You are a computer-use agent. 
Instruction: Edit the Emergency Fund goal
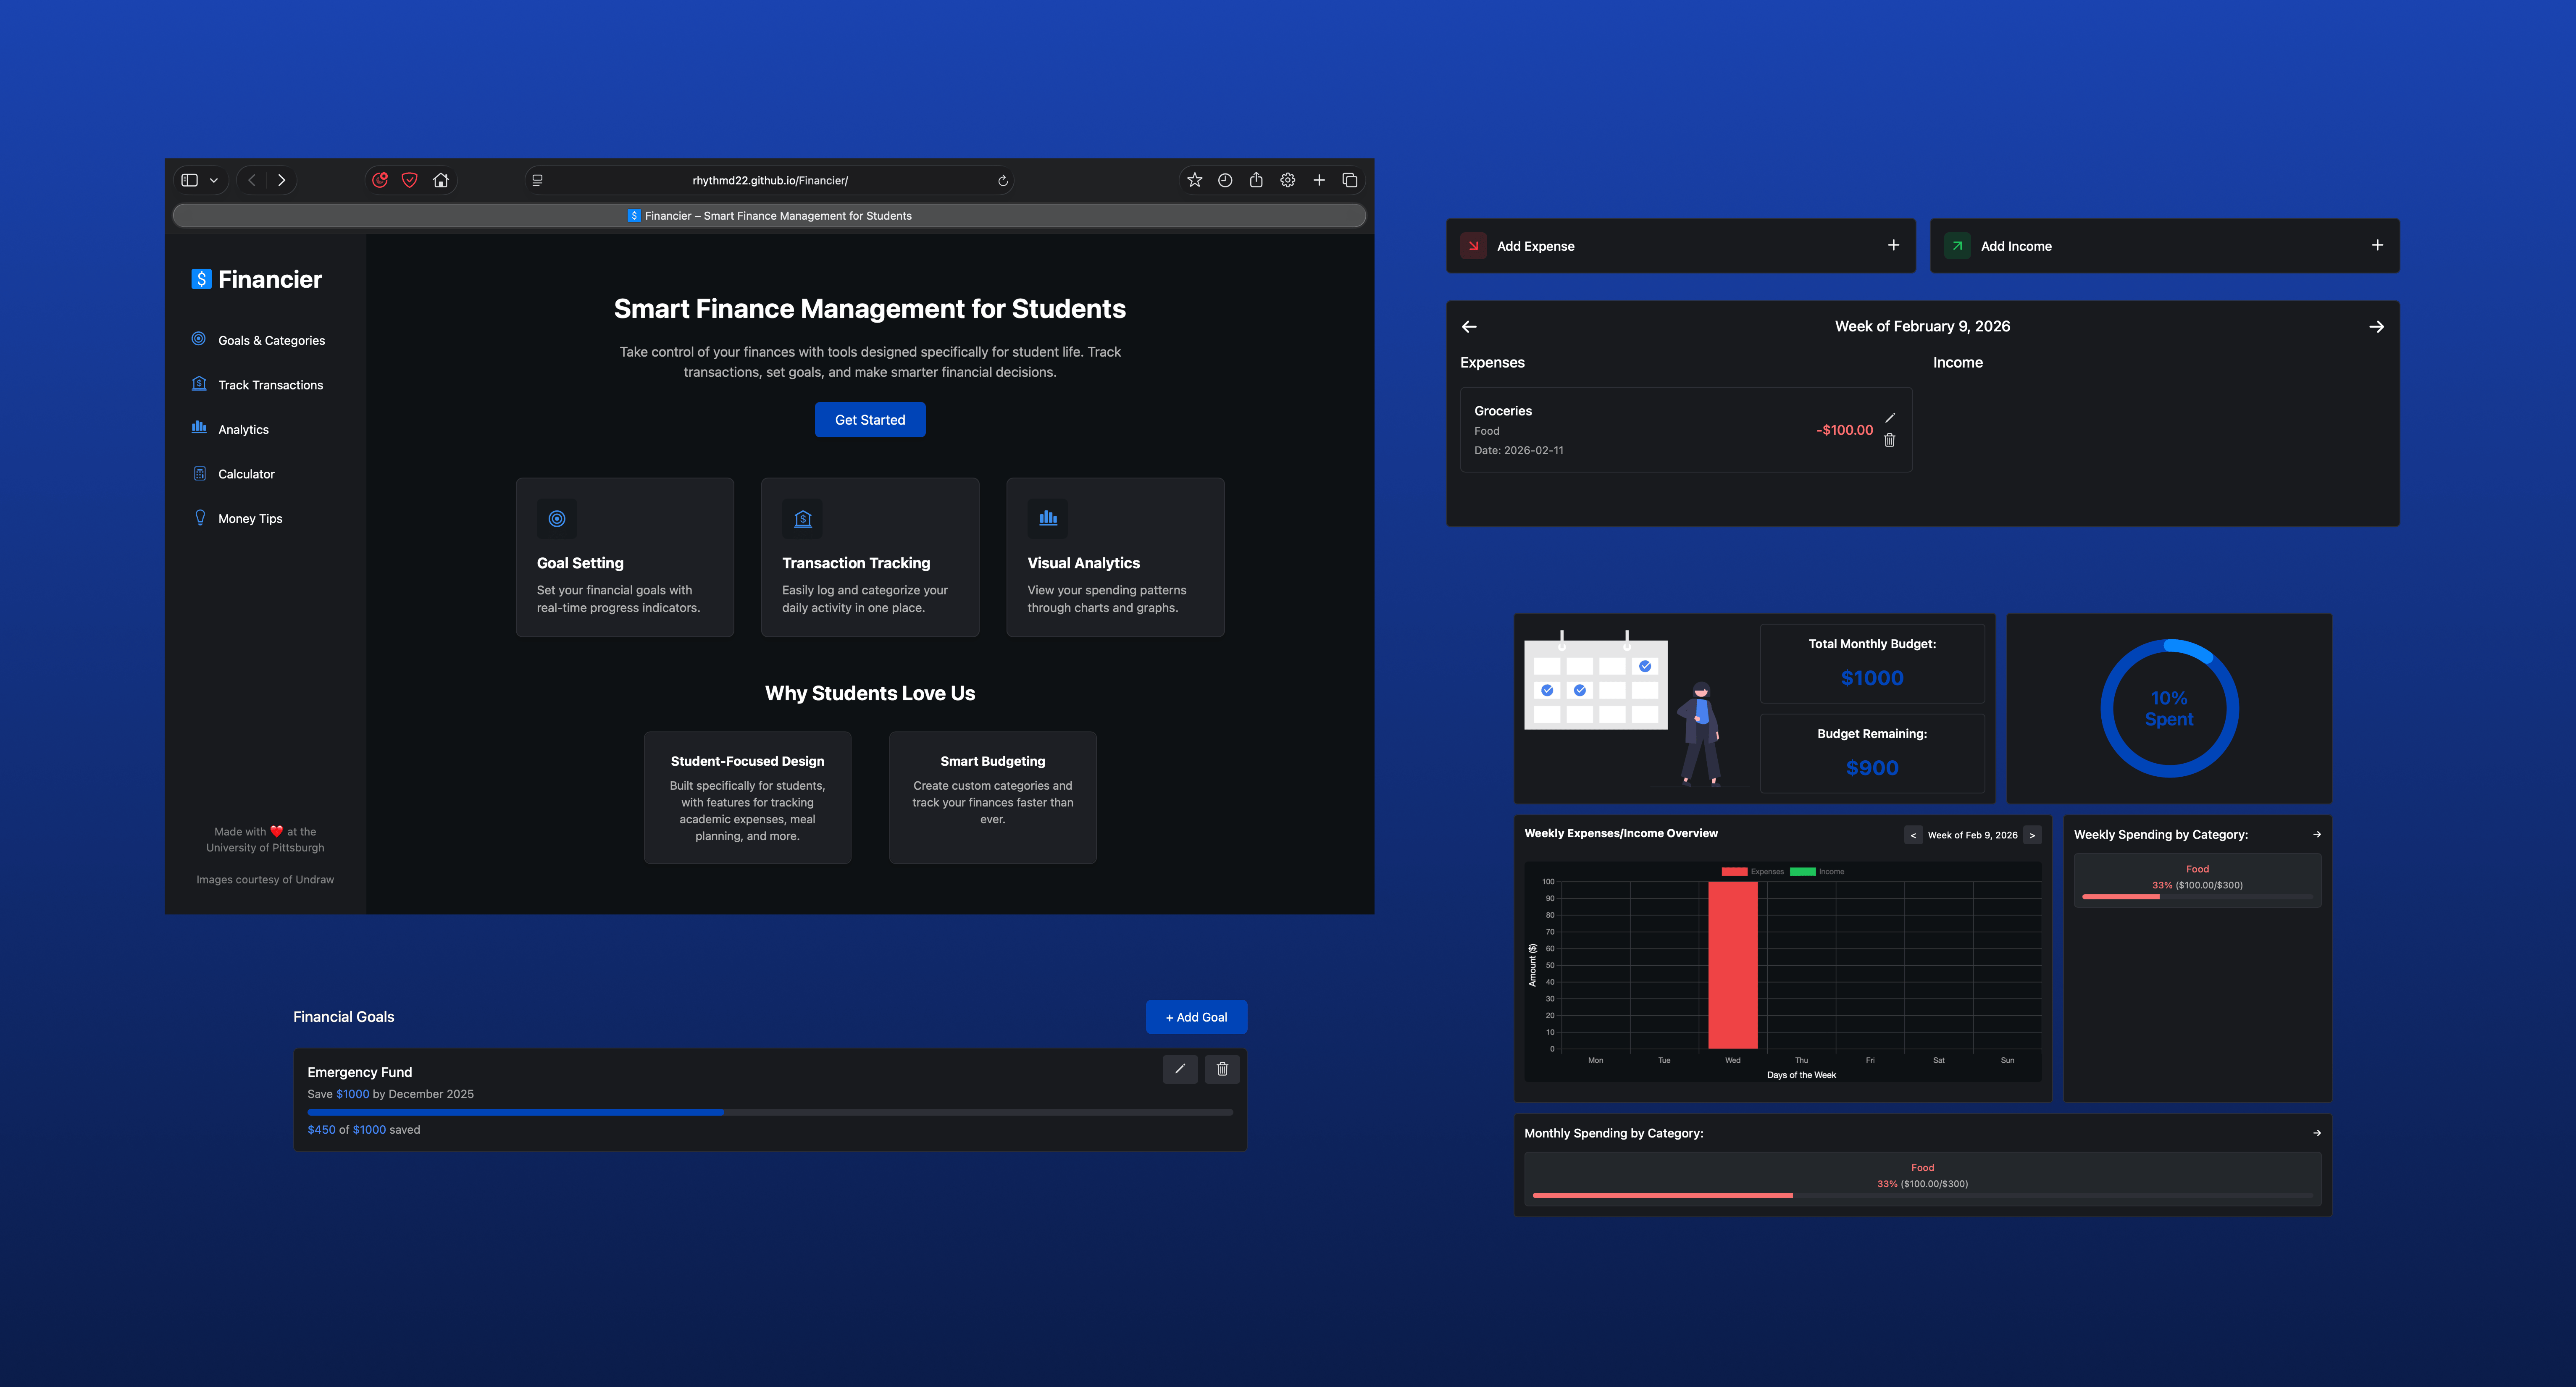[1180, 1069]
